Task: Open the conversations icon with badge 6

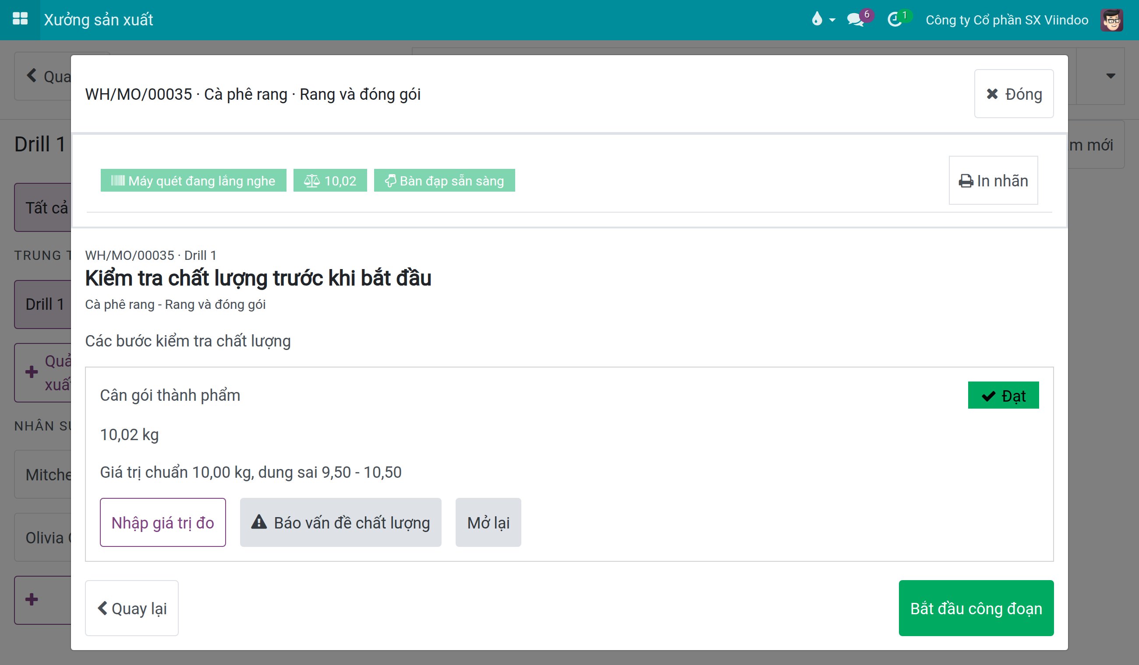Action: [859, 19]
